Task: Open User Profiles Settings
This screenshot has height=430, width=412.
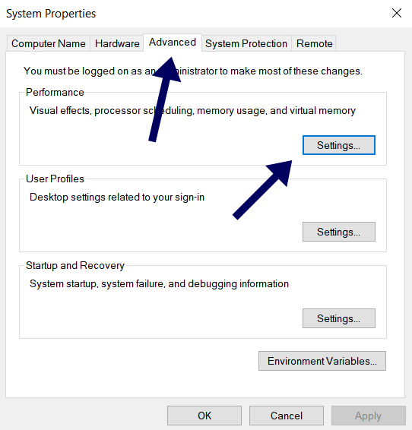Action: (x=339, y=232)
